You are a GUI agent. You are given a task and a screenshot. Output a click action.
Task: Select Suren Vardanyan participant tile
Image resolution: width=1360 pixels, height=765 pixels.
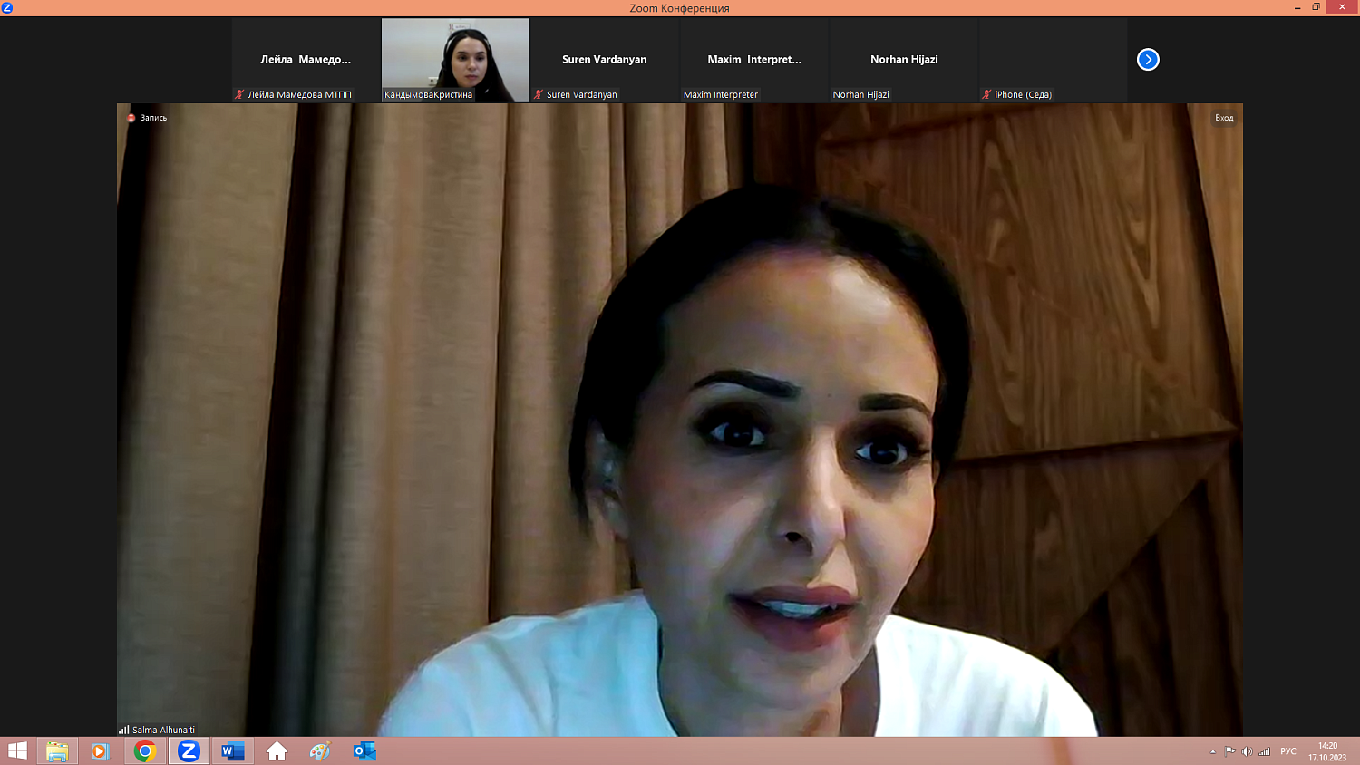(604, 60)
